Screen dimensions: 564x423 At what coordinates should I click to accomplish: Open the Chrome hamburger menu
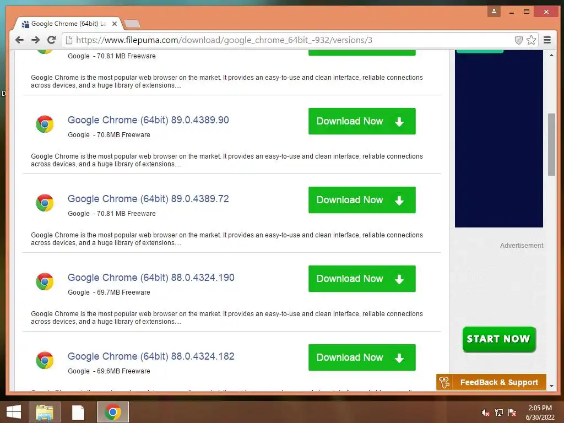pyautogui.click(x=547, y=40)
